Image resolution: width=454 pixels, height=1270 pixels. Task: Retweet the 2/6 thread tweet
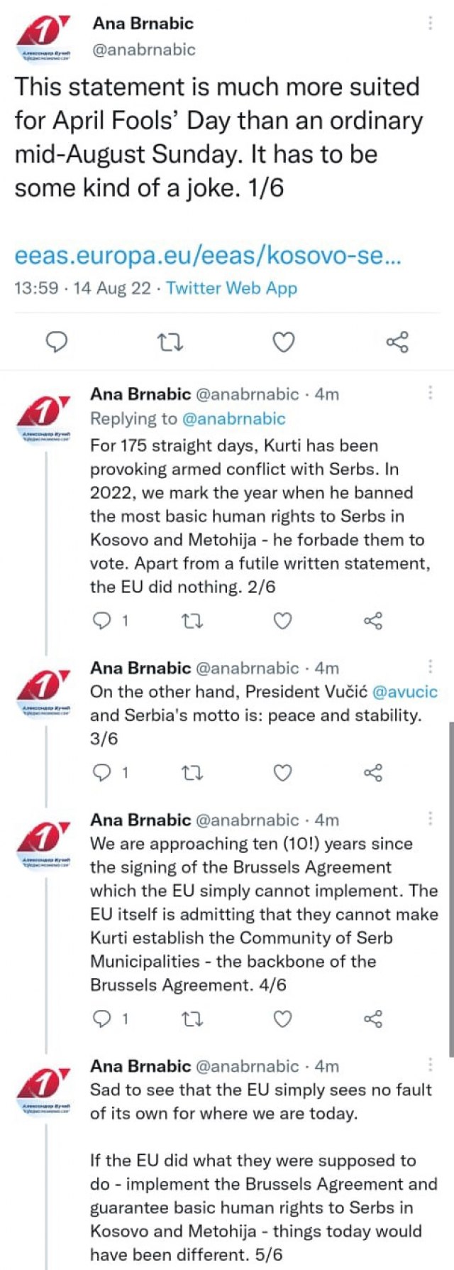click(193, 622)
